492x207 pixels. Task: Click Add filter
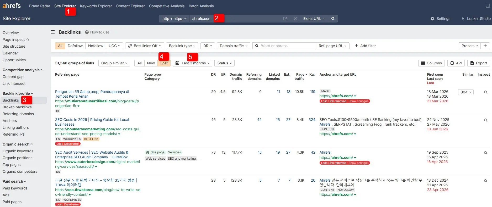tap(365, 46)
